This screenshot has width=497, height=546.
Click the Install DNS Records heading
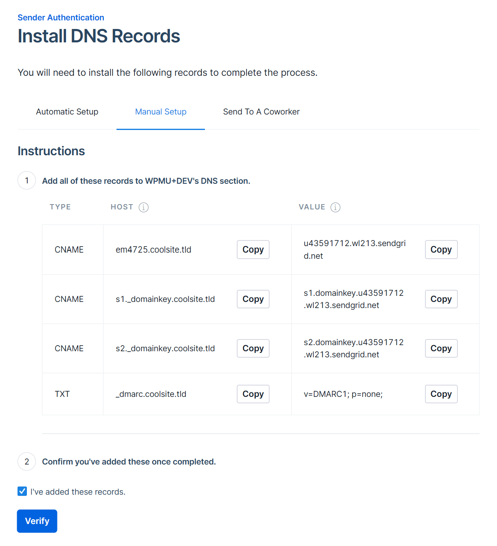99,36
